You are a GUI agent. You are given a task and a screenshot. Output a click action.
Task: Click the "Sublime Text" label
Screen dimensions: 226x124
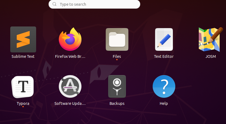pos(23,56)
